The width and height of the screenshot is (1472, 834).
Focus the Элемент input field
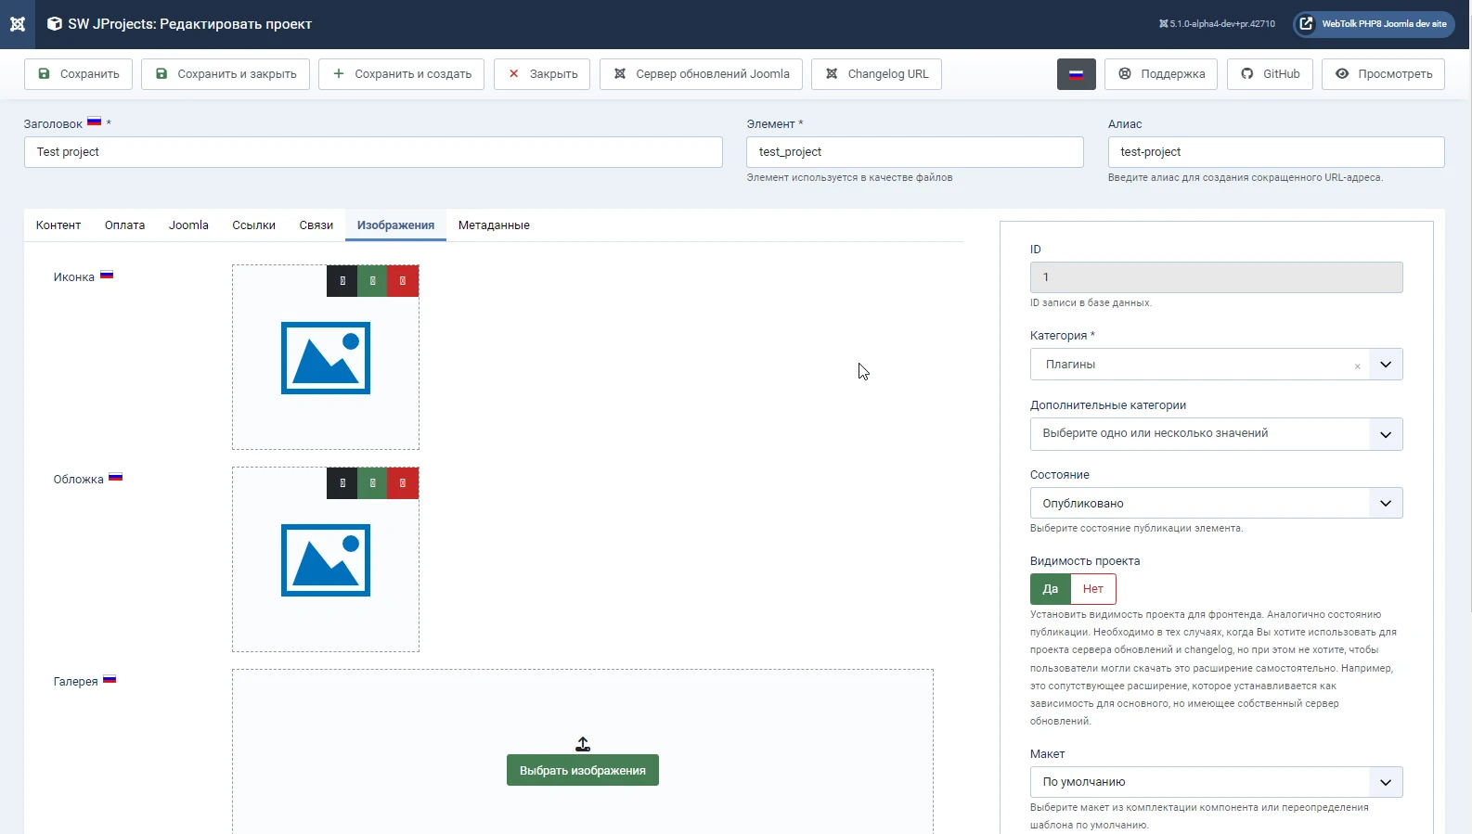[914, 152]
